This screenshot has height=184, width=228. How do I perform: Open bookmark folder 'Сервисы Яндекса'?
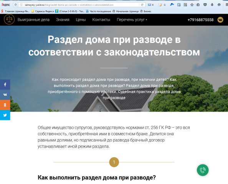[43, 11]
